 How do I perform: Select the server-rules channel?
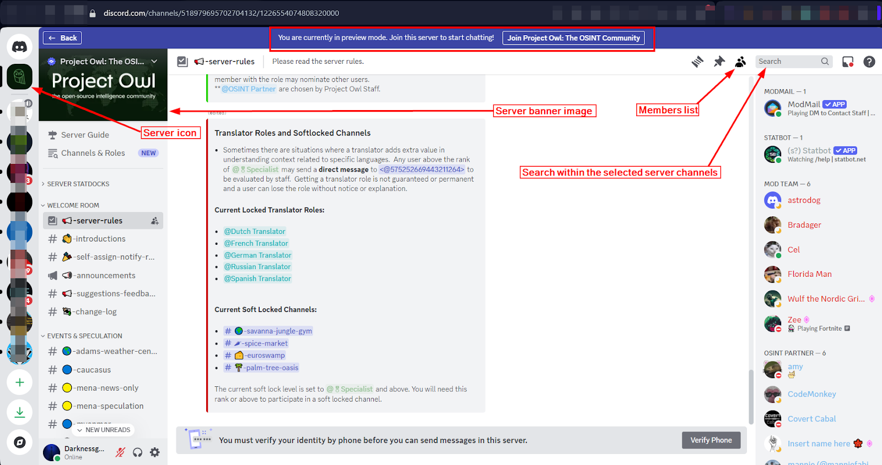[103, 221]
